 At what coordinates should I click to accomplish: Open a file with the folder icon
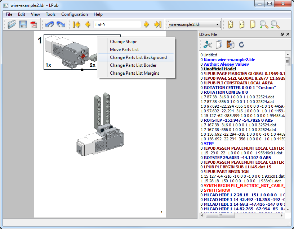click(12, 24)
